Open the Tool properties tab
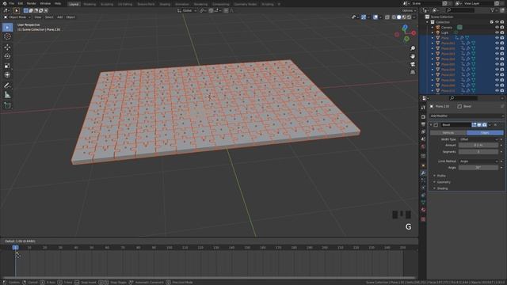The width and height of the screenshot is (507, 285). [x=423, y=108]
